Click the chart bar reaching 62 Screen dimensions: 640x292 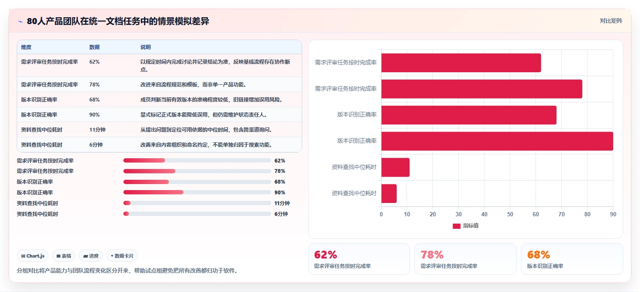461,63
